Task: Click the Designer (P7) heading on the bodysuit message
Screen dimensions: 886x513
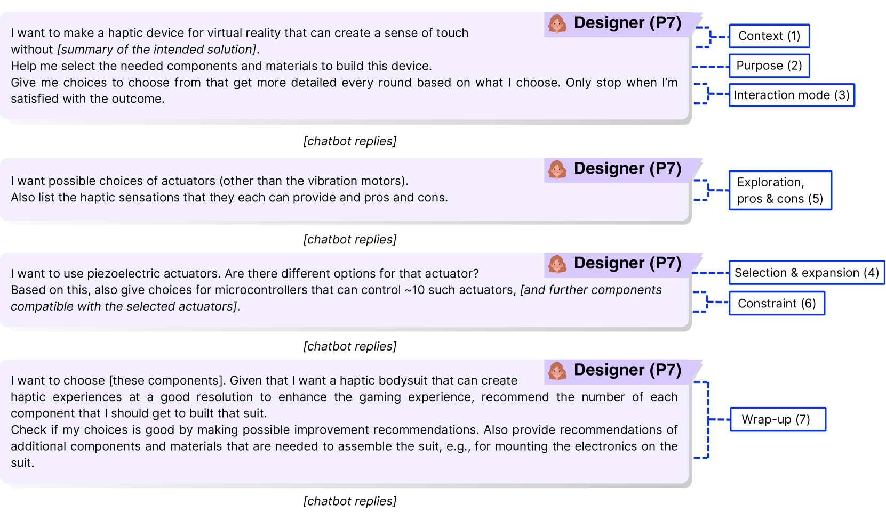Action: [x=627, y=370]
